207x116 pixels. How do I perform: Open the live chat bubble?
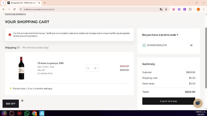pyautogui.click(x=198, y=103)
